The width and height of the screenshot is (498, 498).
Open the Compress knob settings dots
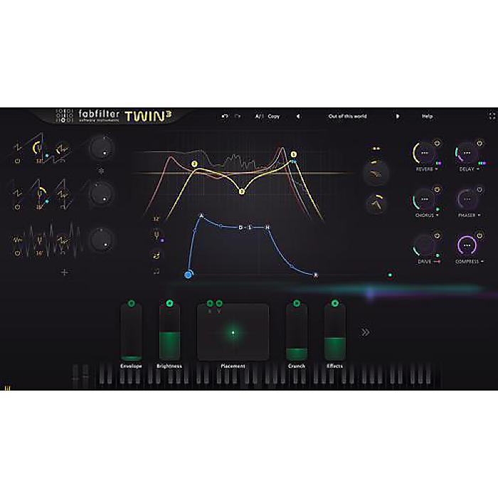coord(467,245)
